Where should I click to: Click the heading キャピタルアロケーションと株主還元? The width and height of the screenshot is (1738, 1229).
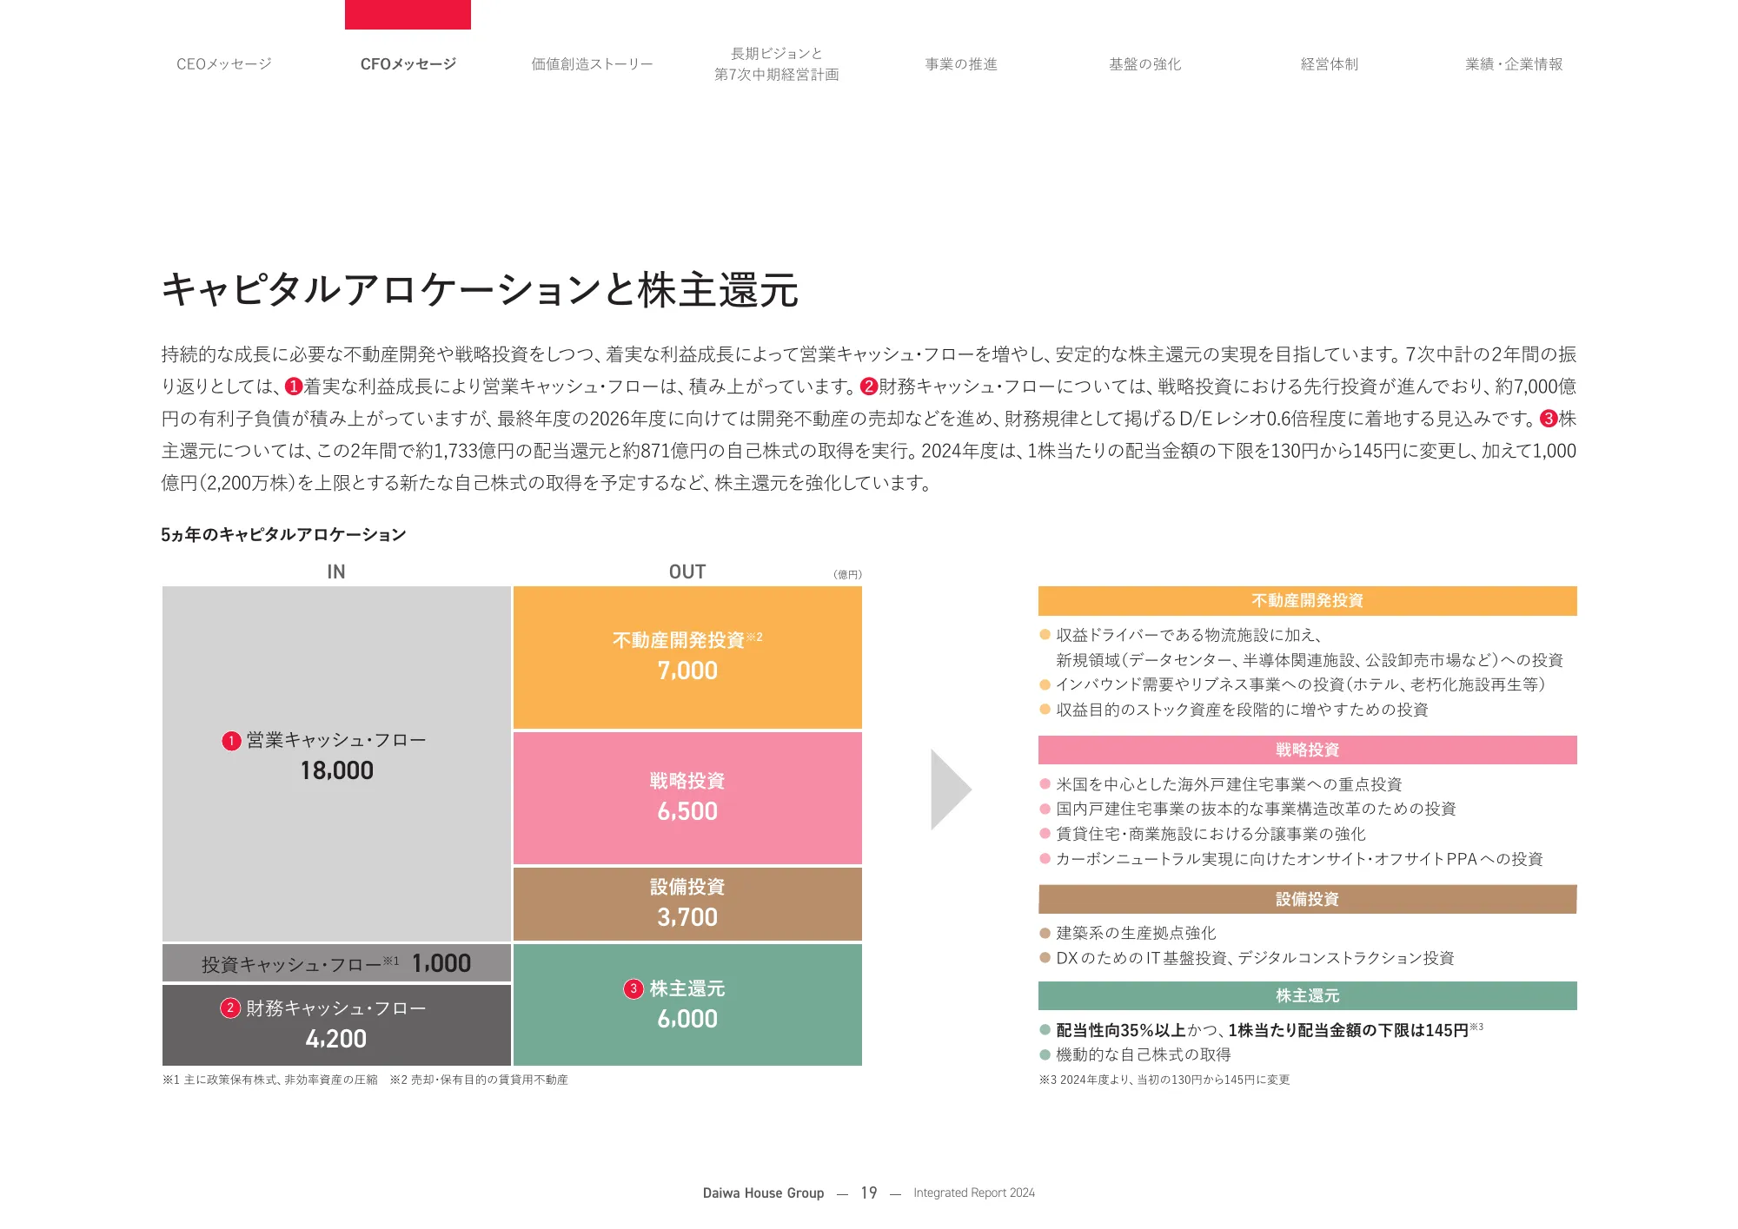click(x=480, y=290)
